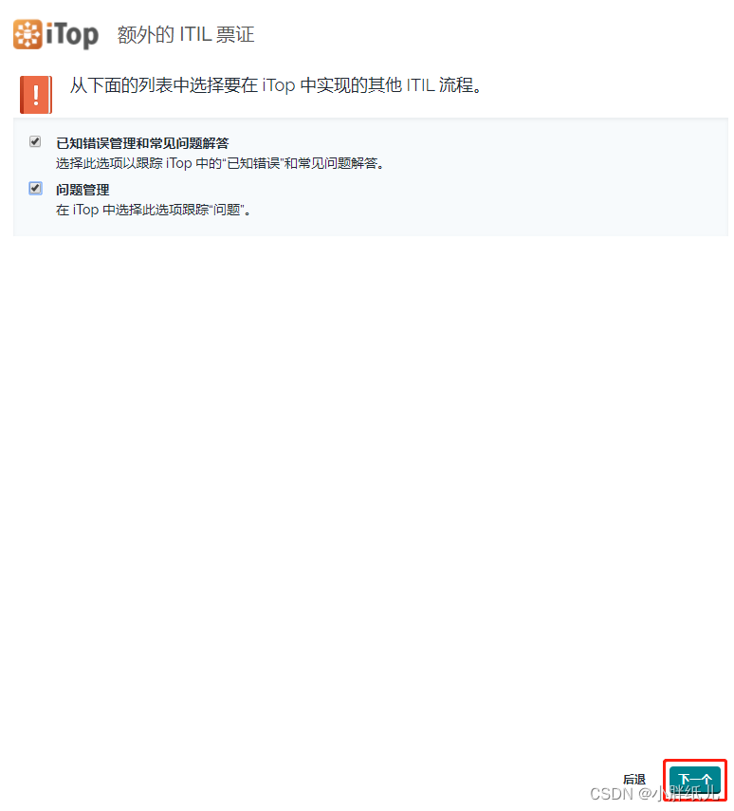Toggle the 已知错误管理和常见问题解答 checkbox
This screenshot has width=734, height=811.
(x=35, y=141)
